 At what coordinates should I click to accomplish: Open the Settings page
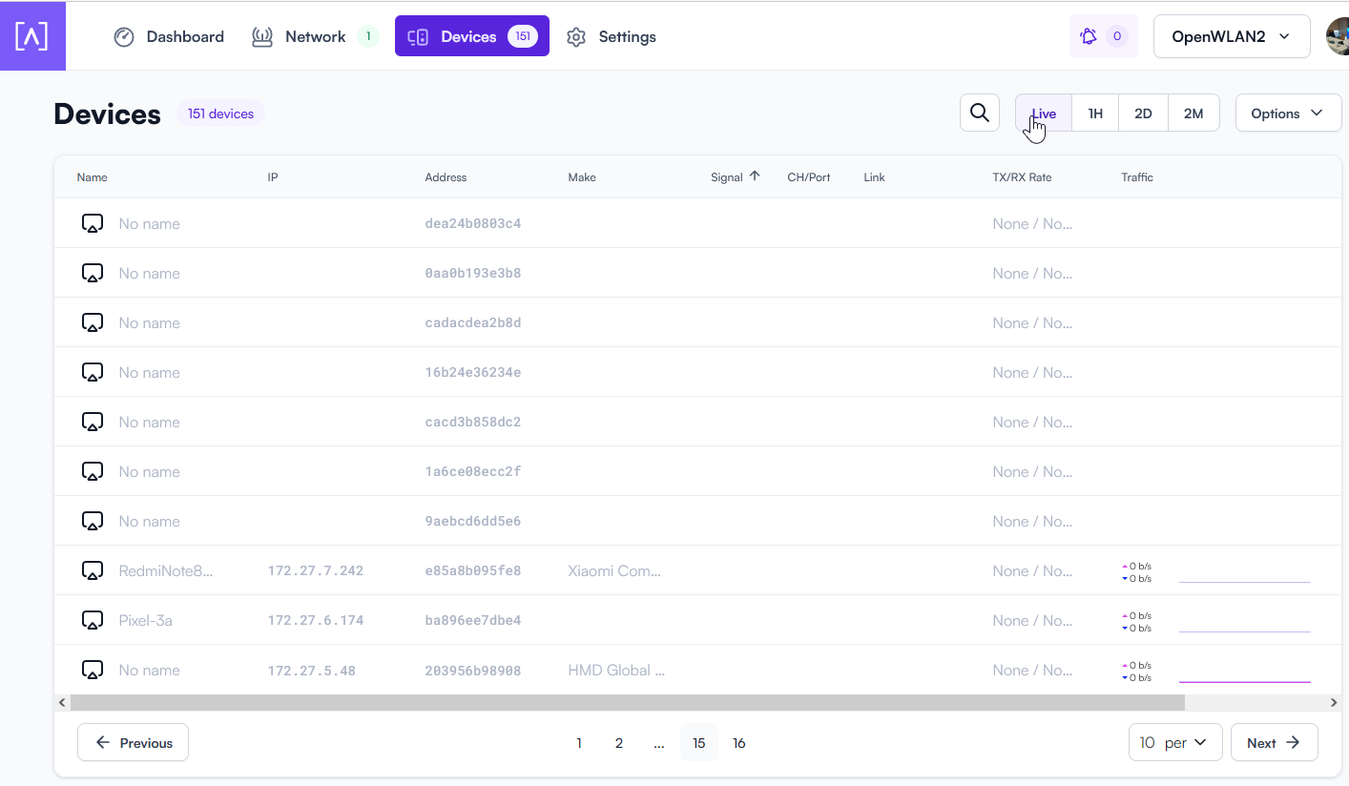pyautogui.click(x=612, y=36)
